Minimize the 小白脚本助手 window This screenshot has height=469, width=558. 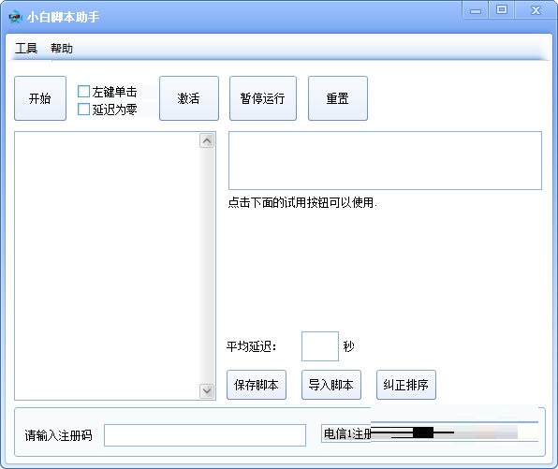(x=475, y=10)
